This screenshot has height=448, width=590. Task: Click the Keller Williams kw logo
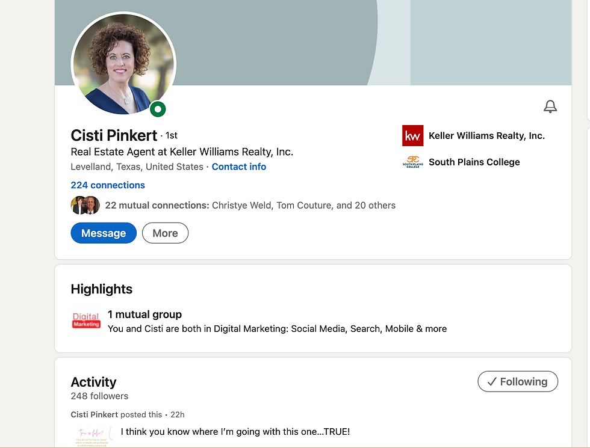(413, 136)
